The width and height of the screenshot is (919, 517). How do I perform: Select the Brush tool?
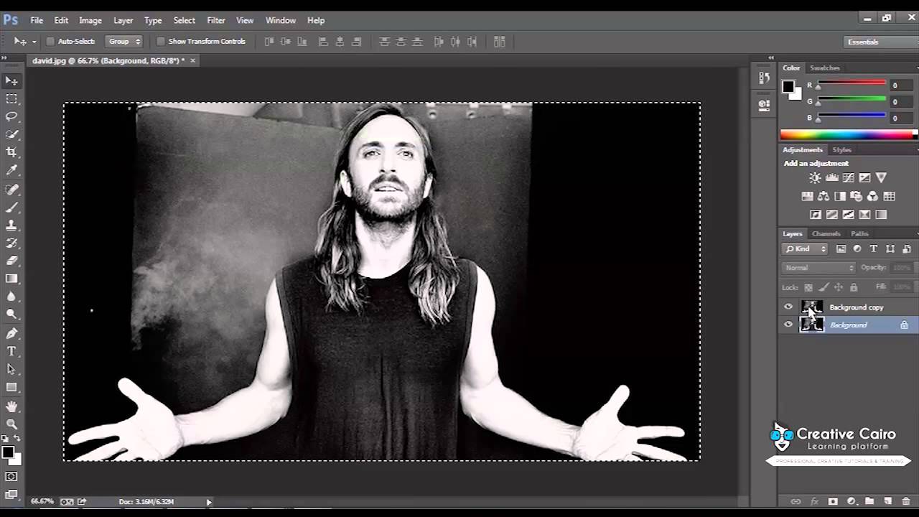[11, 208]
